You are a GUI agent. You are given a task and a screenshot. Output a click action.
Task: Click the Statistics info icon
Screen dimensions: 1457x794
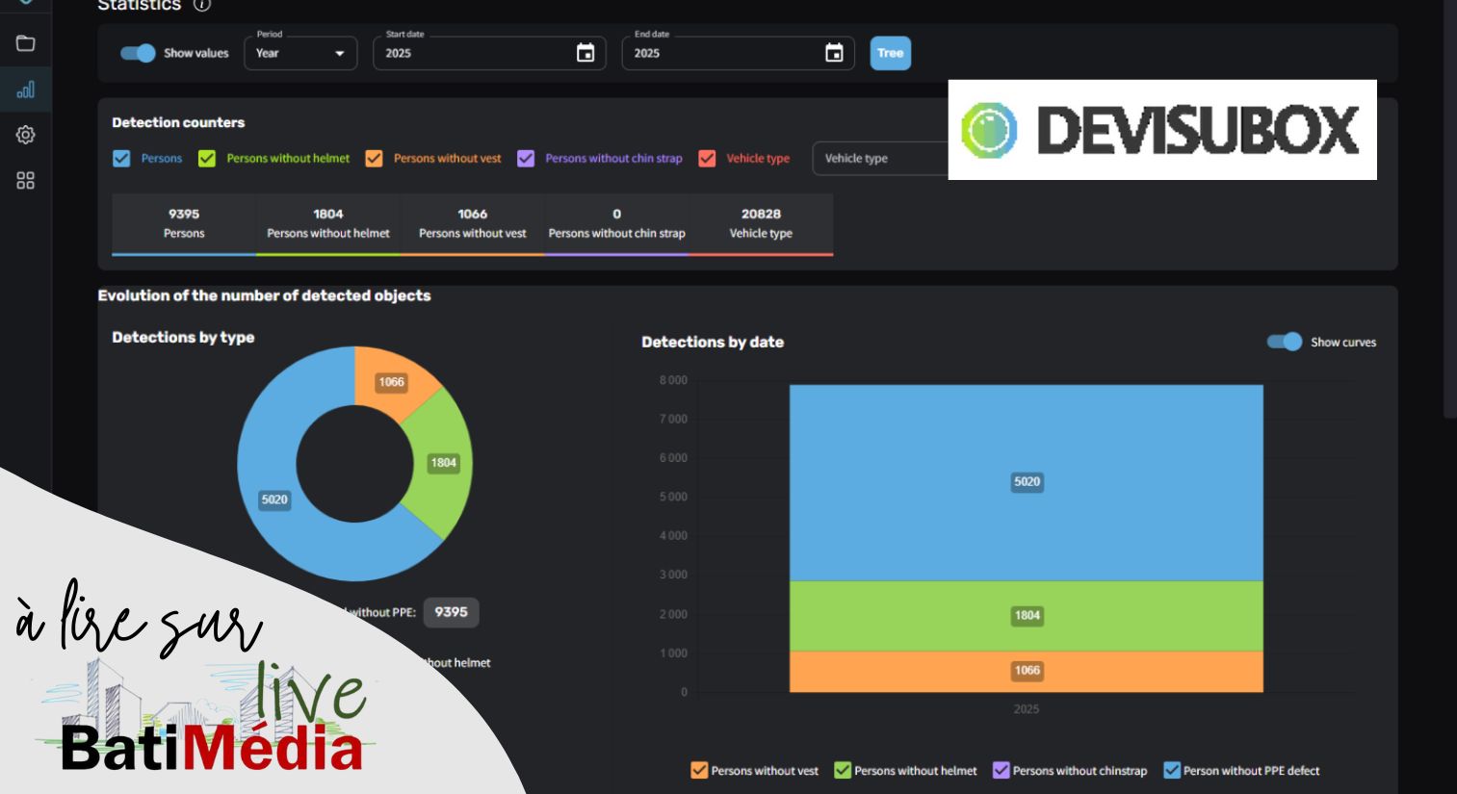(201, 5)
